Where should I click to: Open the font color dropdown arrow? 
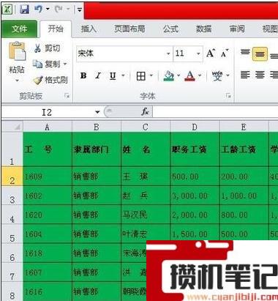pyautogui.click(x=200, y=75)
